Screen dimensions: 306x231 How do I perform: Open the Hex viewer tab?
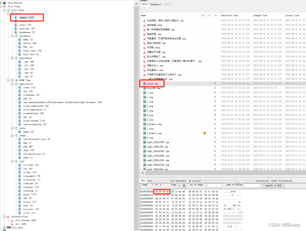click(x=143, y=181)
